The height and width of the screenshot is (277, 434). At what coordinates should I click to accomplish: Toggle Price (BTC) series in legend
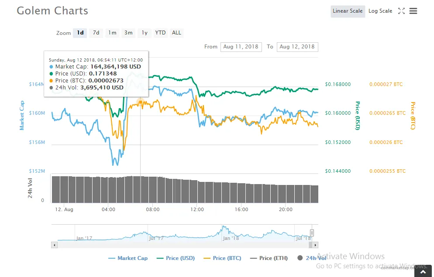click(x=222, y=258)
